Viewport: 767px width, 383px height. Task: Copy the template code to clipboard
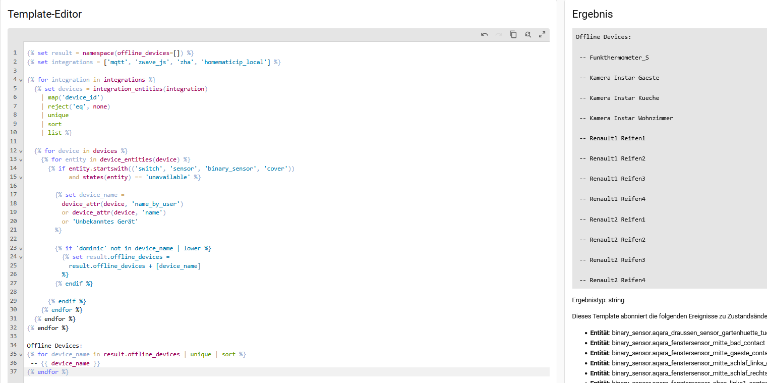[x=513, y=34]
